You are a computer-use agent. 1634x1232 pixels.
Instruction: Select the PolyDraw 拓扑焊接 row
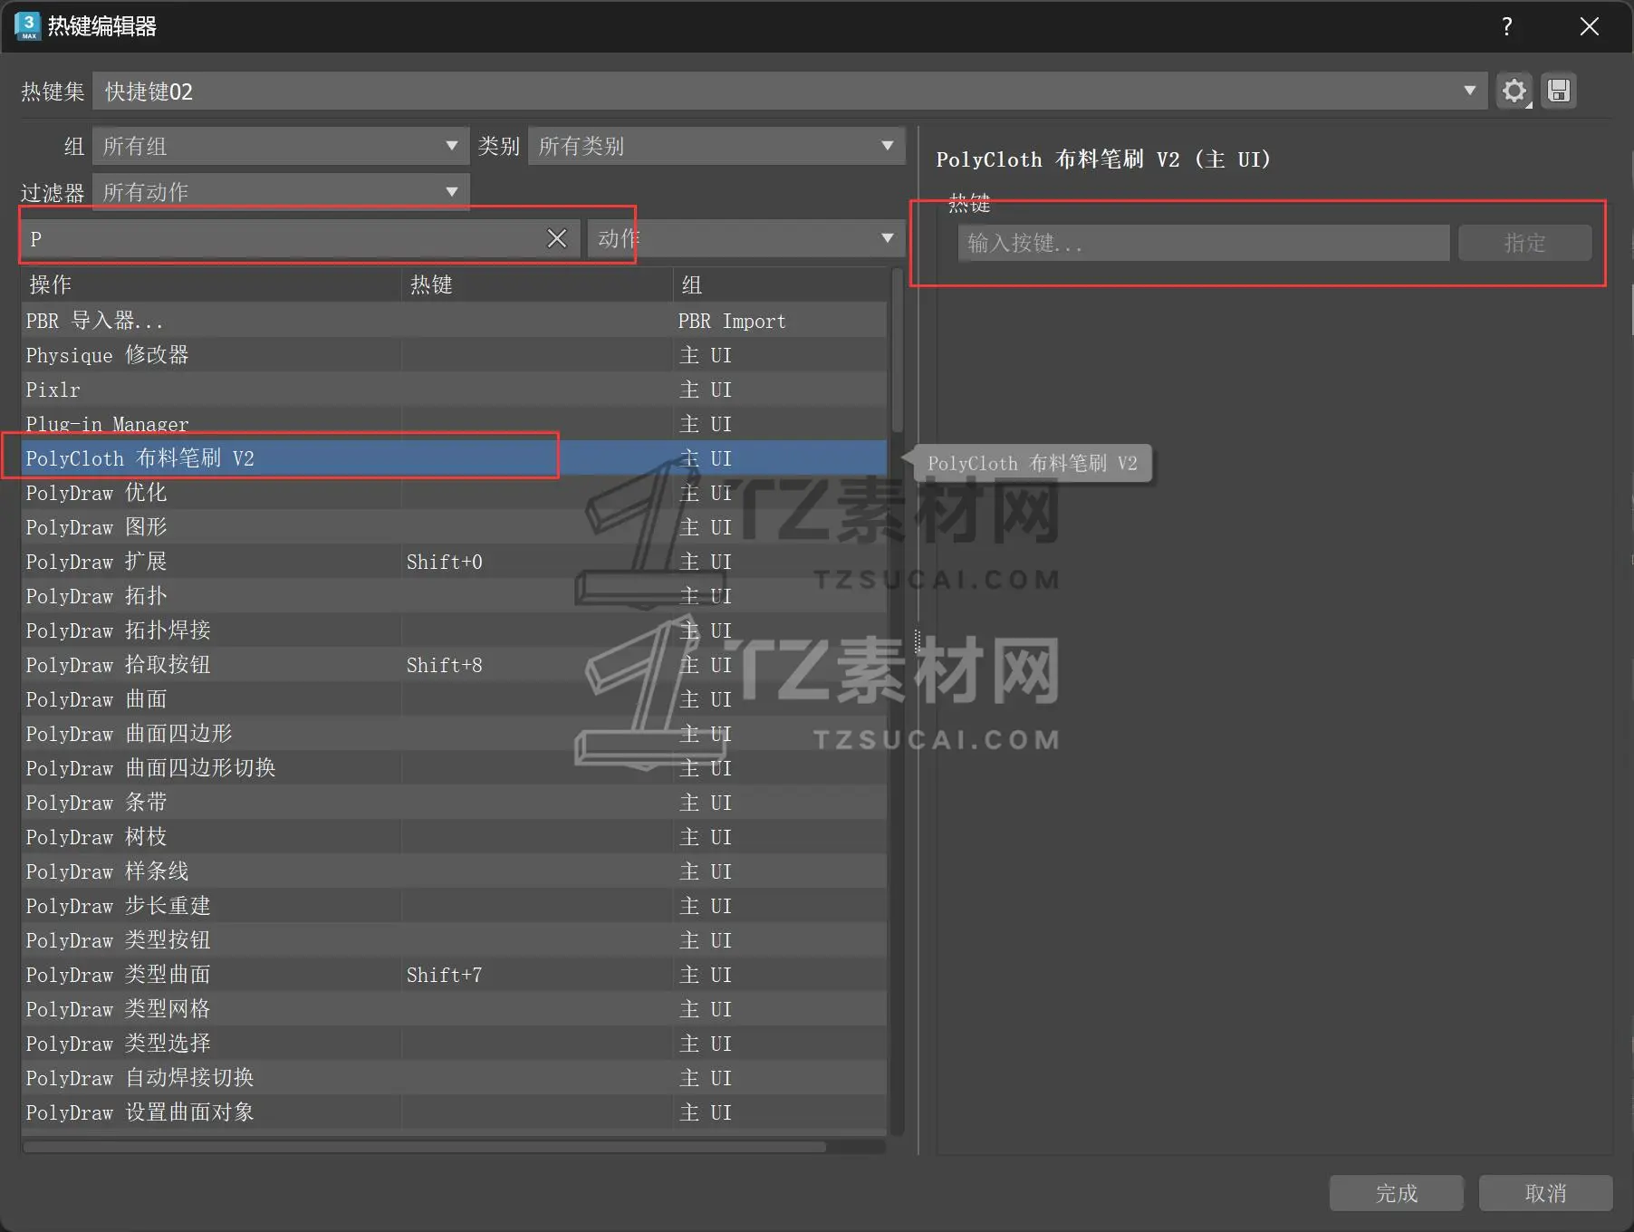click(x=454, y=630)
